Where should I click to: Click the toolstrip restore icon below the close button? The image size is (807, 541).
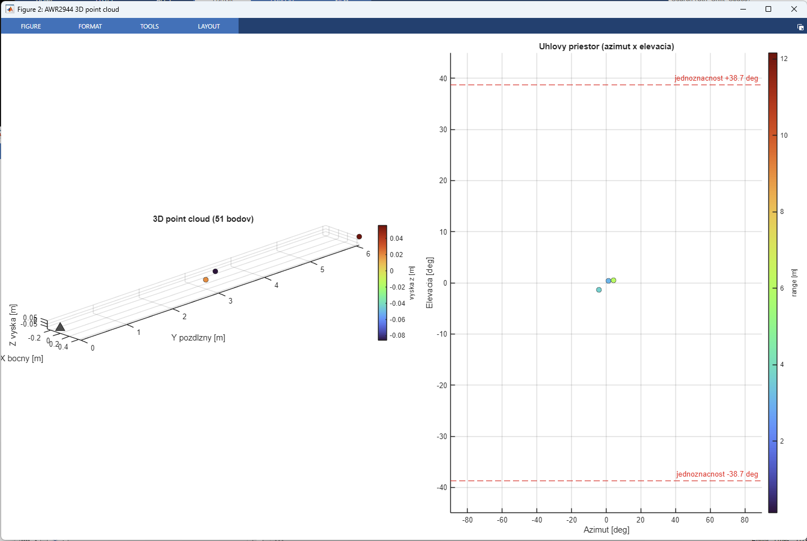(800, 27)
